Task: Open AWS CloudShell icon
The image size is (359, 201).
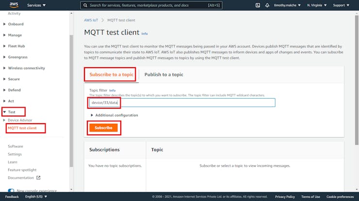Action: pos(258,5)
